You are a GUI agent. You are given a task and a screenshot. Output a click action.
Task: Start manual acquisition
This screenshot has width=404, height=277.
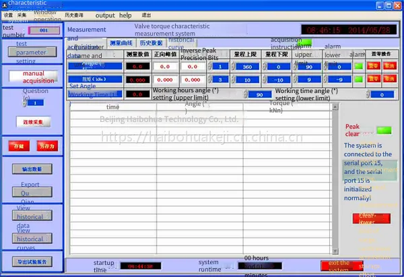point(33,77)
